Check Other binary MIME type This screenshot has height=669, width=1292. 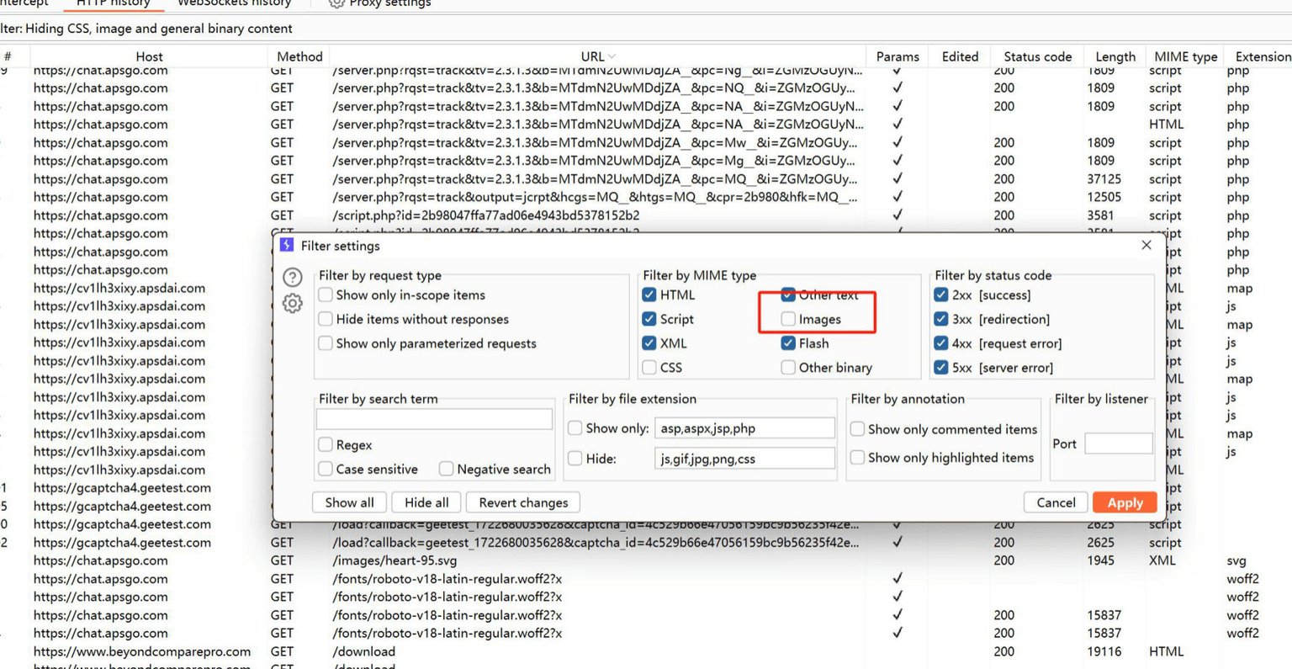pyautogui.click(x=788, y=368)
